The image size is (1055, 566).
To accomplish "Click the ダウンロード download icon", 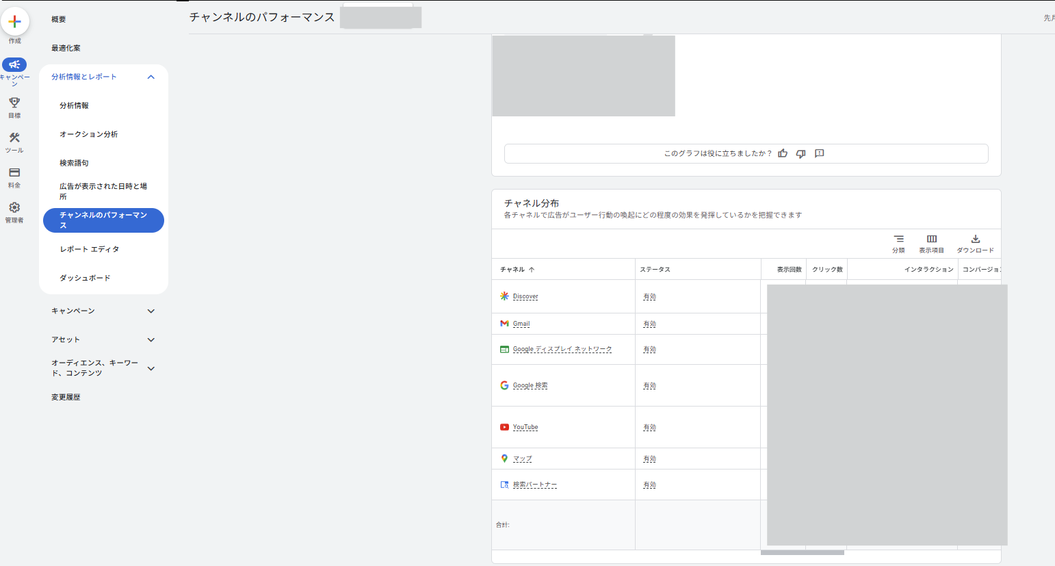I will [x=975, y=240].
